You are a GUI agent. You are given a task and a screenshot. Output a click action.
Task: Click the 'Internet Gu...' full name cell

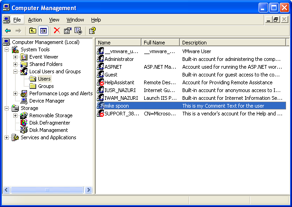click(x=159, y=90)
